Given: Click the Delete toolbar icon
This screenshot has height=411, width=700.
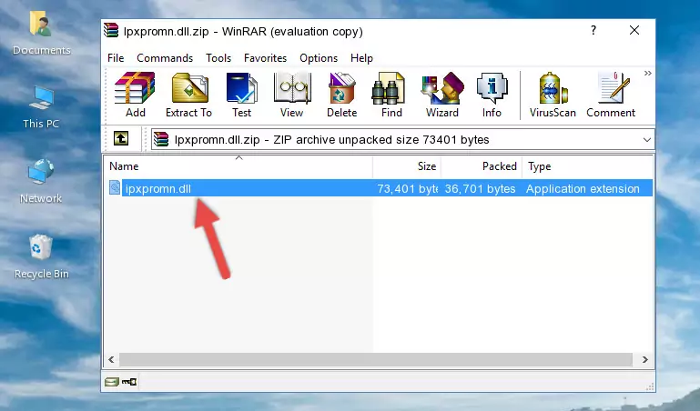Looking at the screenshot, I should click(342, 95).
